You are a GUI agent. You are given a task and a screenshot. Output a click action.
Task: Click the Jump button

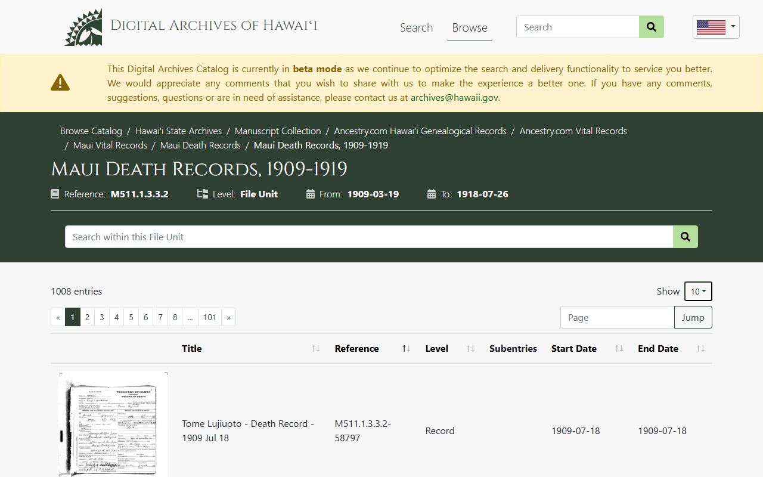point(693,317)
